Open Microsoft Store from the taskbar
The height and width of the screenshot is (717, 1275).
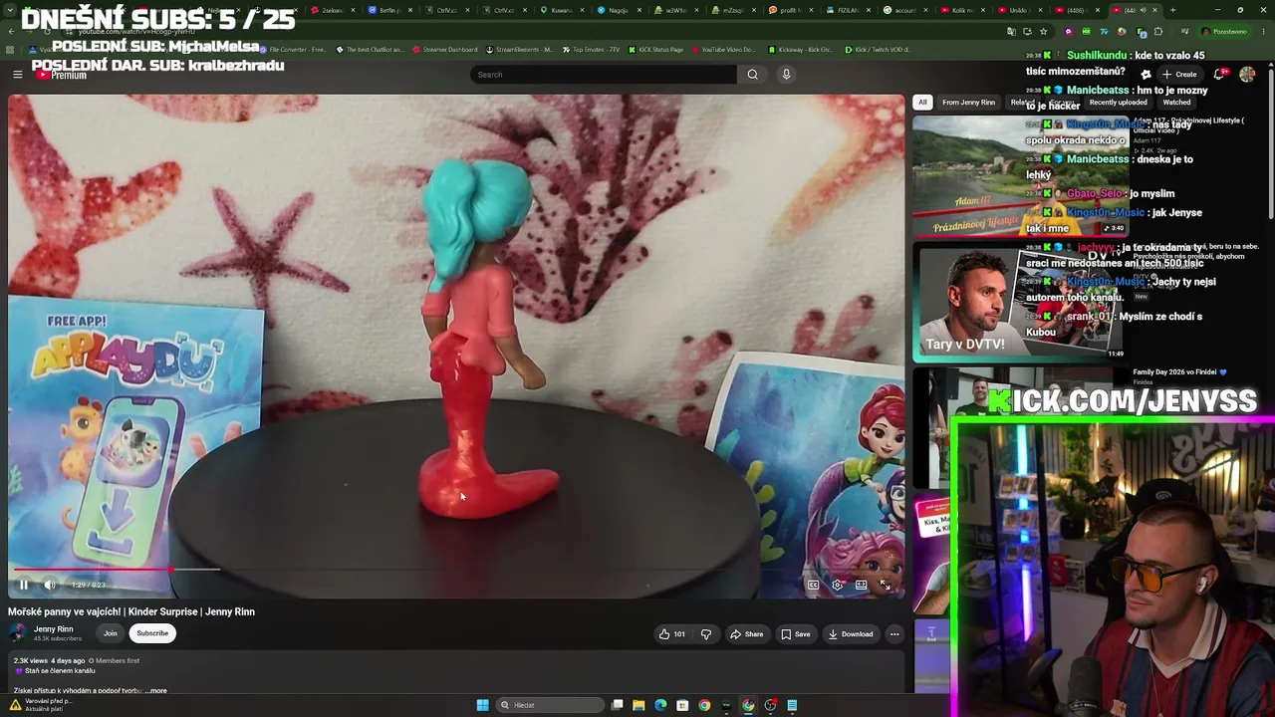682,705
